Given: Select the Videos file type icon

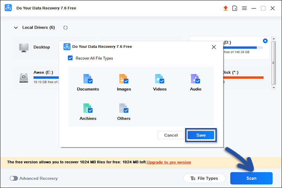Looking at the screenshot, I should (x=160, y=79).
